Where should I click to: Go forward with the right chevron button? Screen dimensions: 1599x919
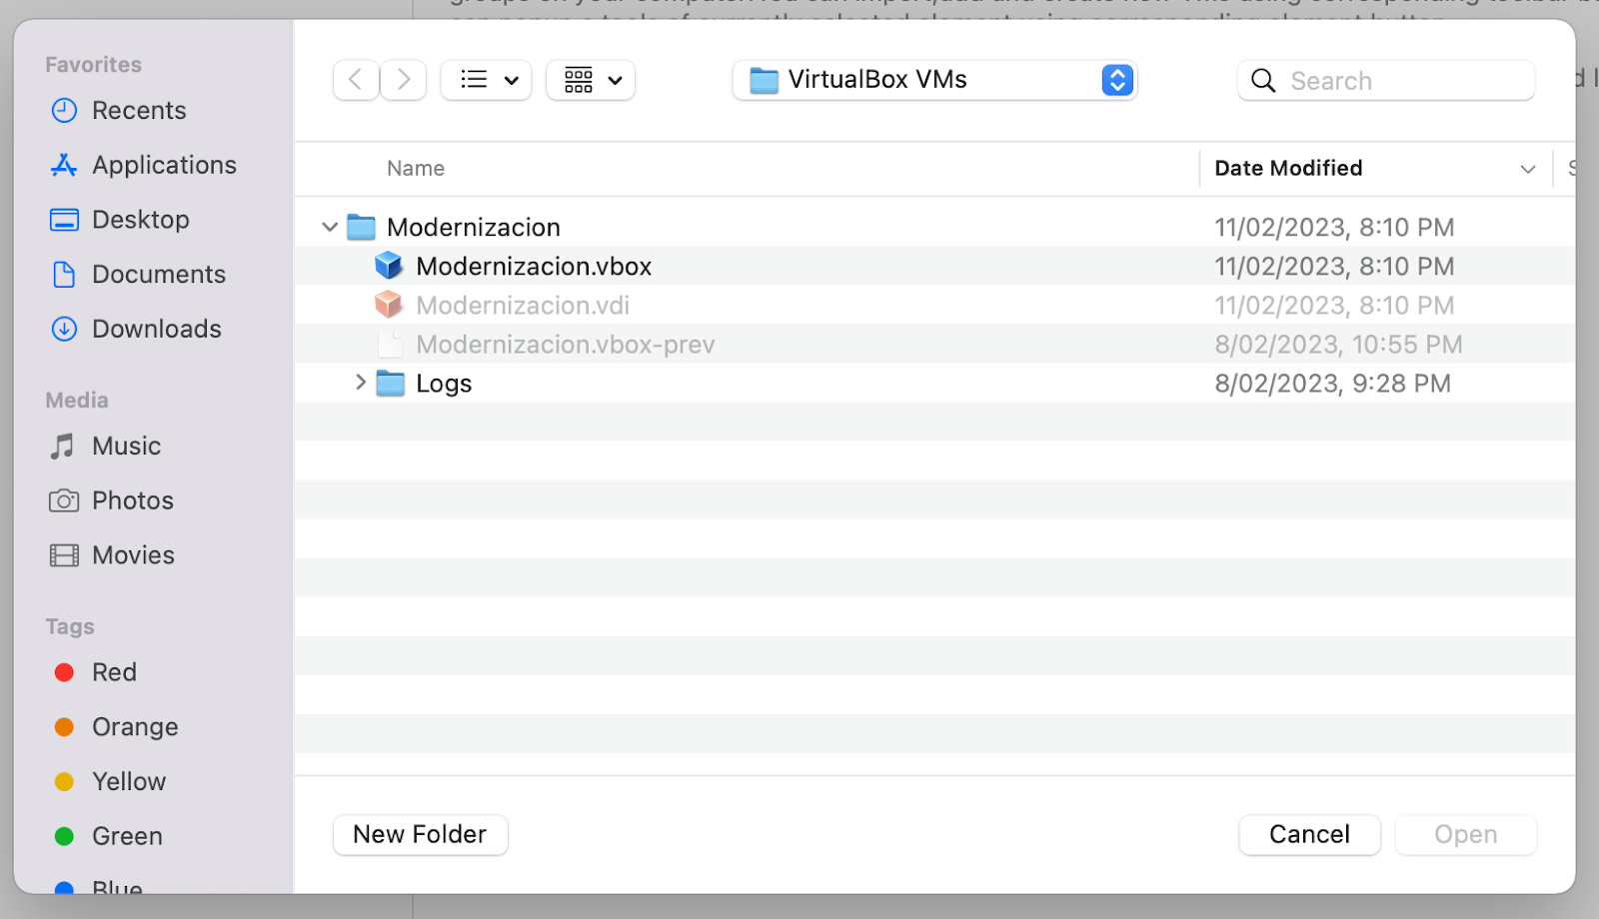pos(404,80)
